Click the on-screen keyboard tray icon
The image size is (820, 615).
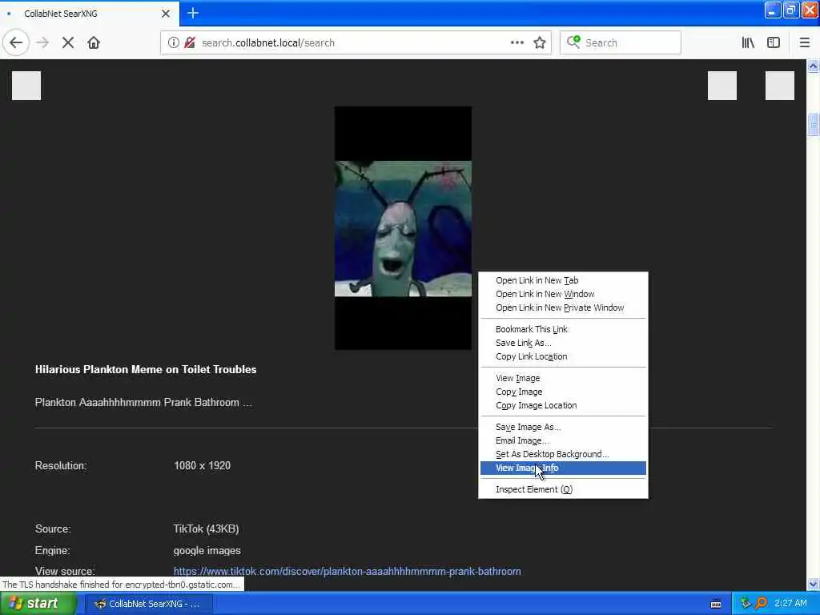tap(716, 604)
